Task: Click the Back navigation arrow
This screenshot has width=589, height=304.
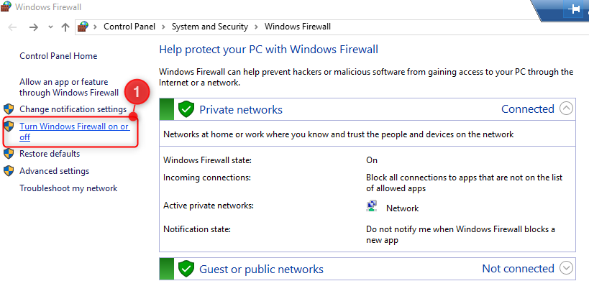Action: coord(12,27)
